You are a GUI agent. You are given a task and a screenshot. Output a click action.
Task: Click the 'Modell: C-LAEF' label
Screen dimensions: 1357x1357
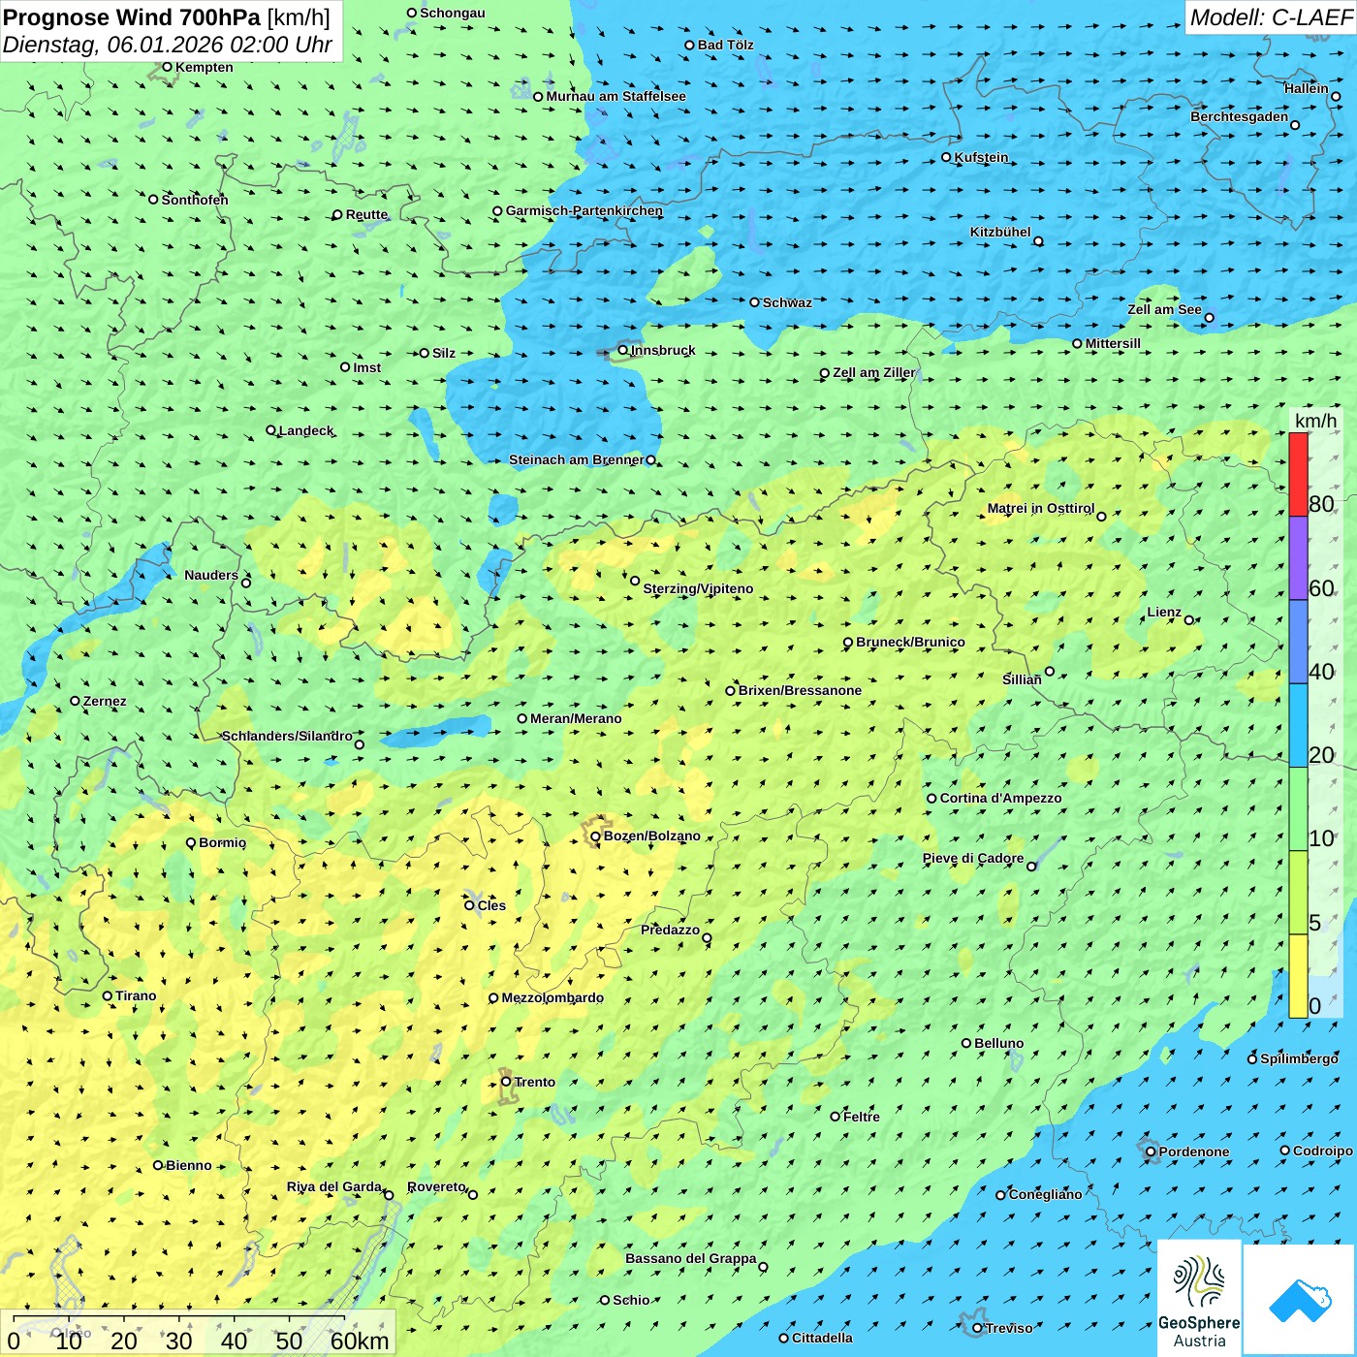[1270, 17]
